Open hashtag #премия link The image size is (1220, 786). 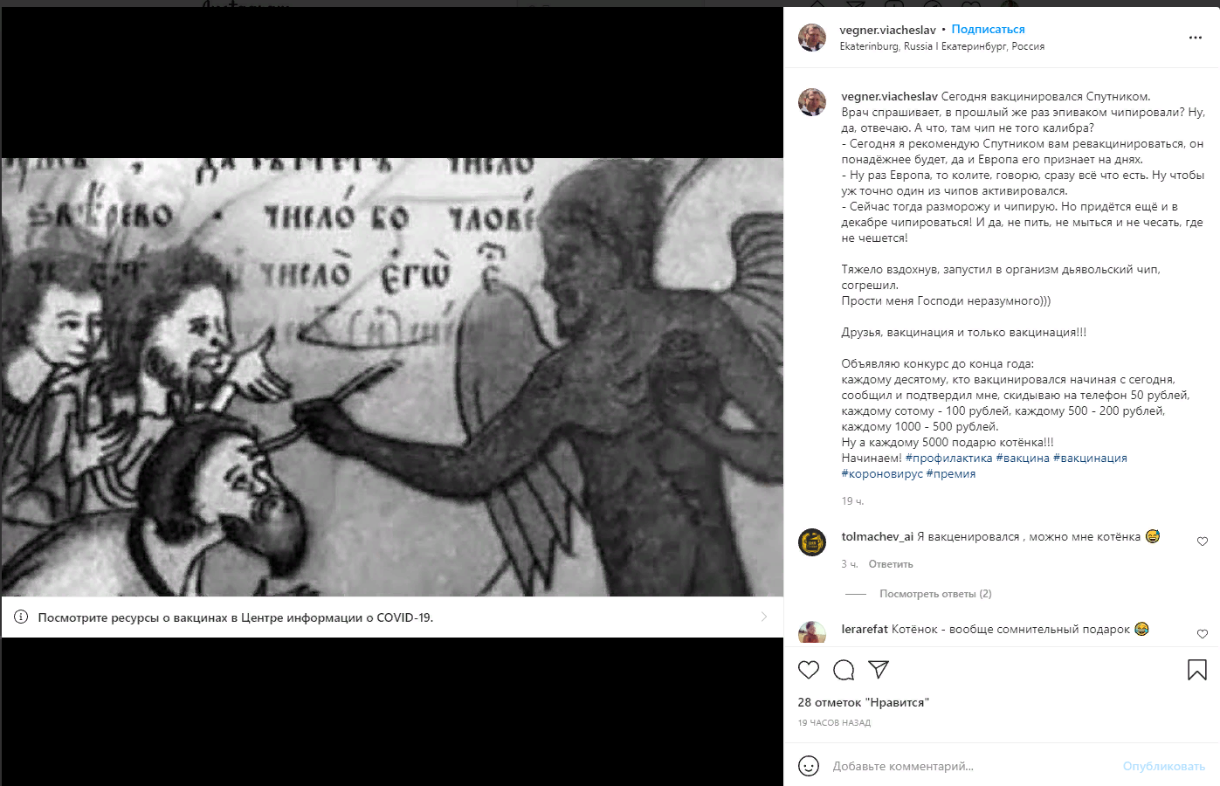(951, 473)
